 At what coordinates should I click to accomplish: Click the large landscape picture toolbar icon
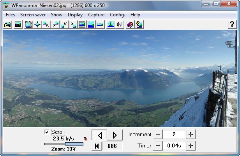(x=91, y=25)
